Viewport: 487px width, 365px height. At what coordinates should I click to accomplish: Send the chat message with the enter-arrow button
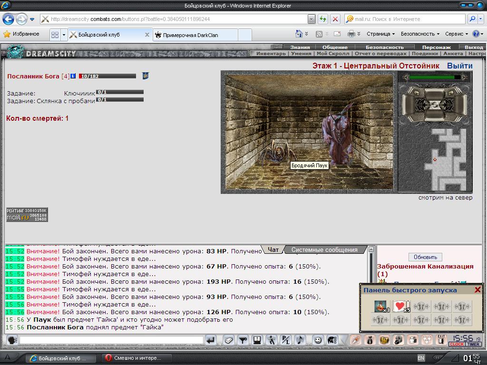[211, 340]
